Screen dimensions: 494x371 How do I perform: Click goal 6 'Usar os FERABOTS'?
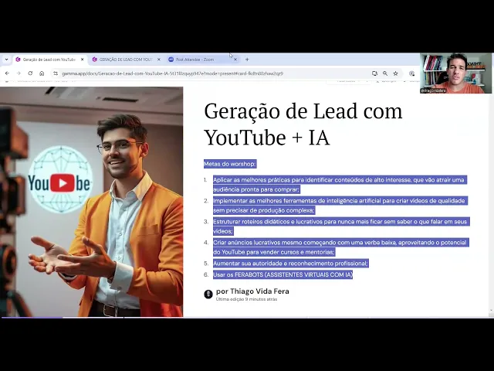pos(283,275)
